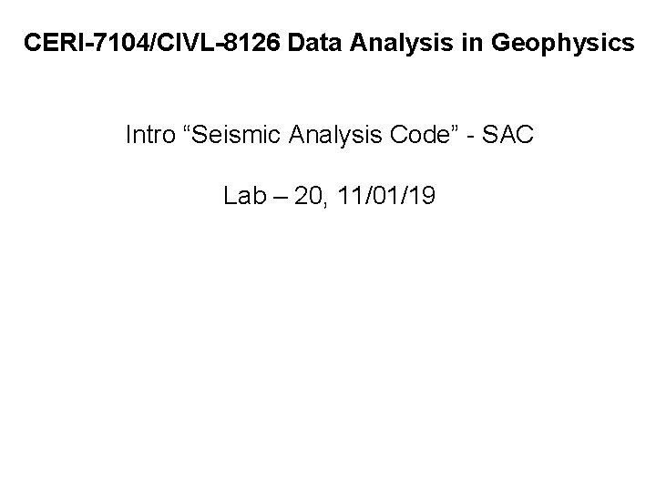
Task: Select the subtitle line about SAC
Action: [328, 136]
